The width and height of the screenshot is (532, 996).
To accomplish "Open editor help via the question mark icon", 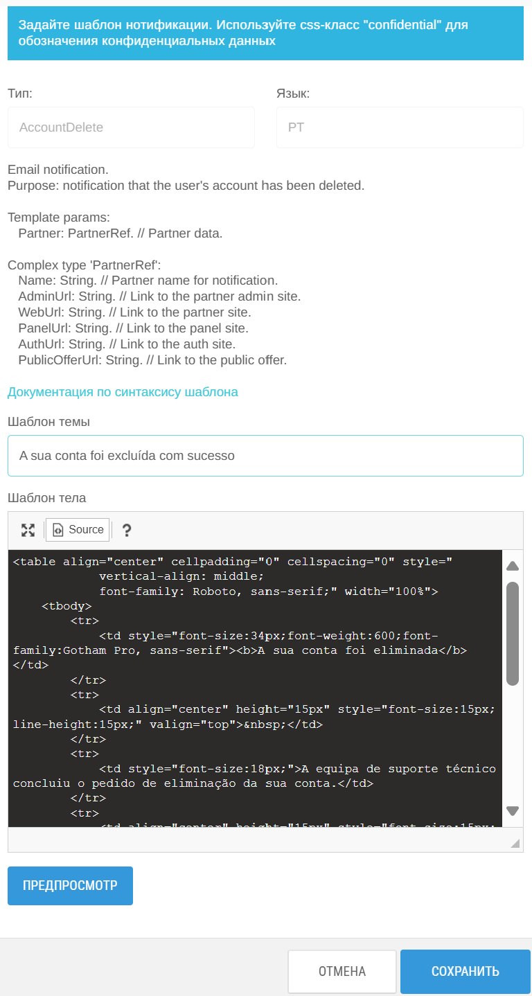I will coord(127,531).
